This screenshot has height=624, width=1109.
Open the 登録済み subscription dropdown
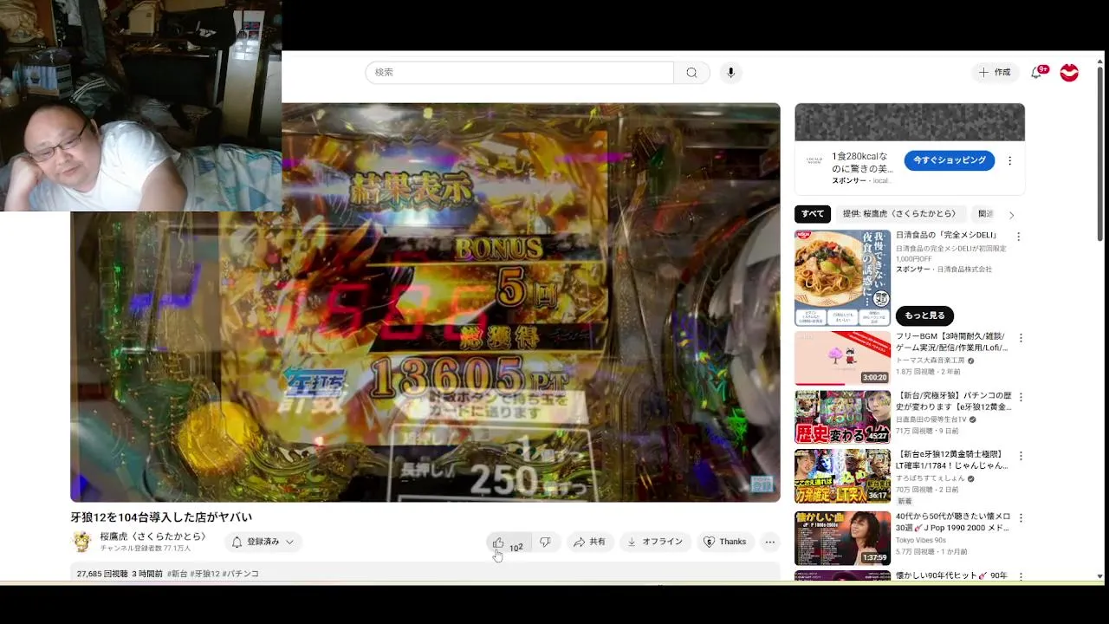pyautogui.click(x=263, y=543)
